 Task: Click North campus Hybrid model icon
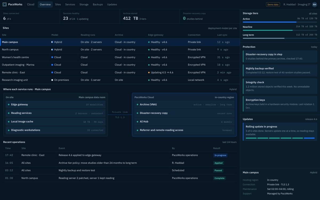pyautogui.click(x=52, y=50)
